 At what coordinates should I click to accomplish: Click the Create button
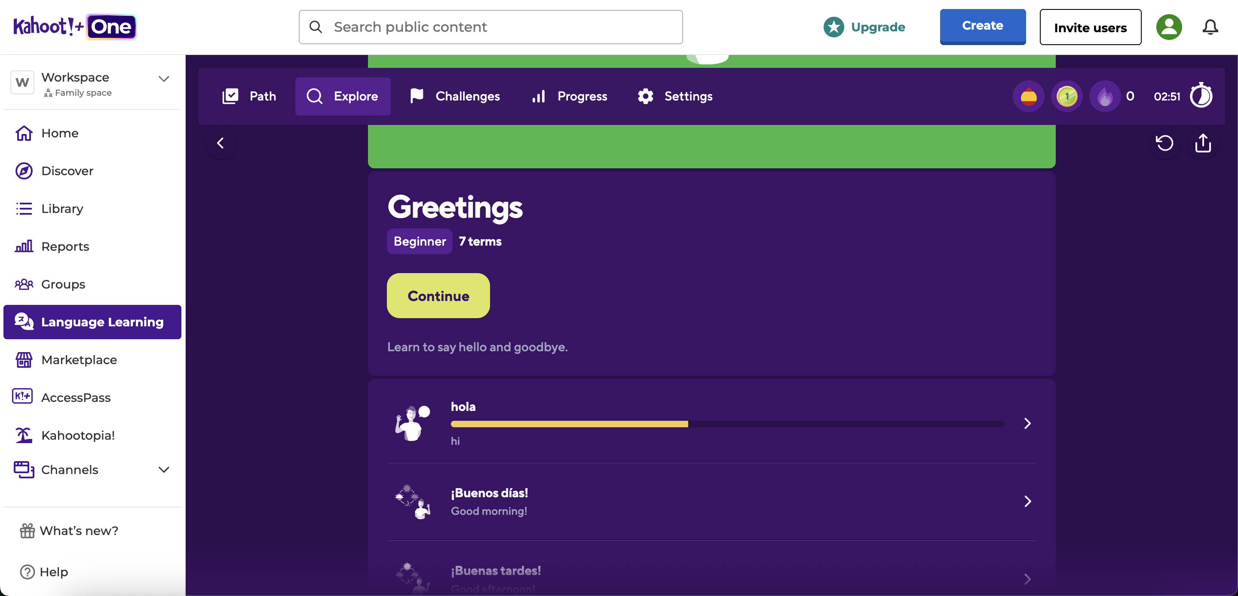click(x=983, y=27)
